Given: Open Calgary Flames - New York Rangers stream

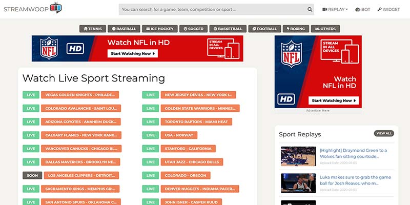Looking at the screenshot, I should 81,135.
